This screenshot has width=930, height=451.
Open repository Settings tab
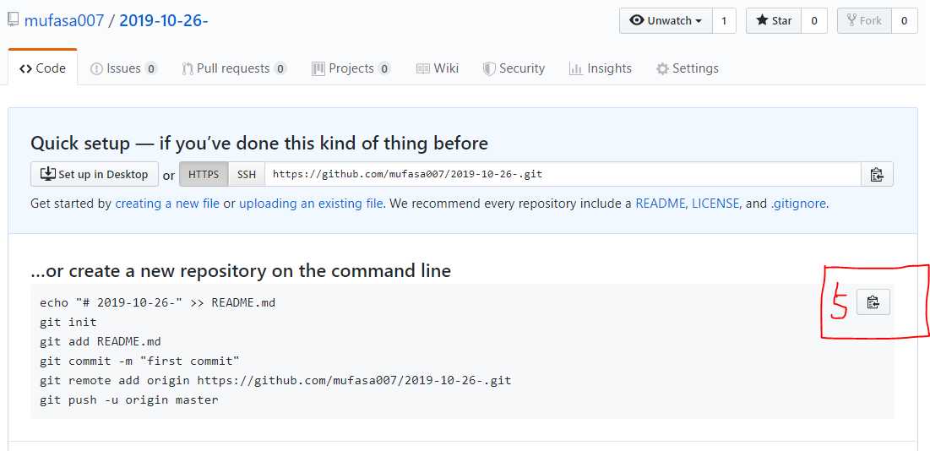click(688, 68)
